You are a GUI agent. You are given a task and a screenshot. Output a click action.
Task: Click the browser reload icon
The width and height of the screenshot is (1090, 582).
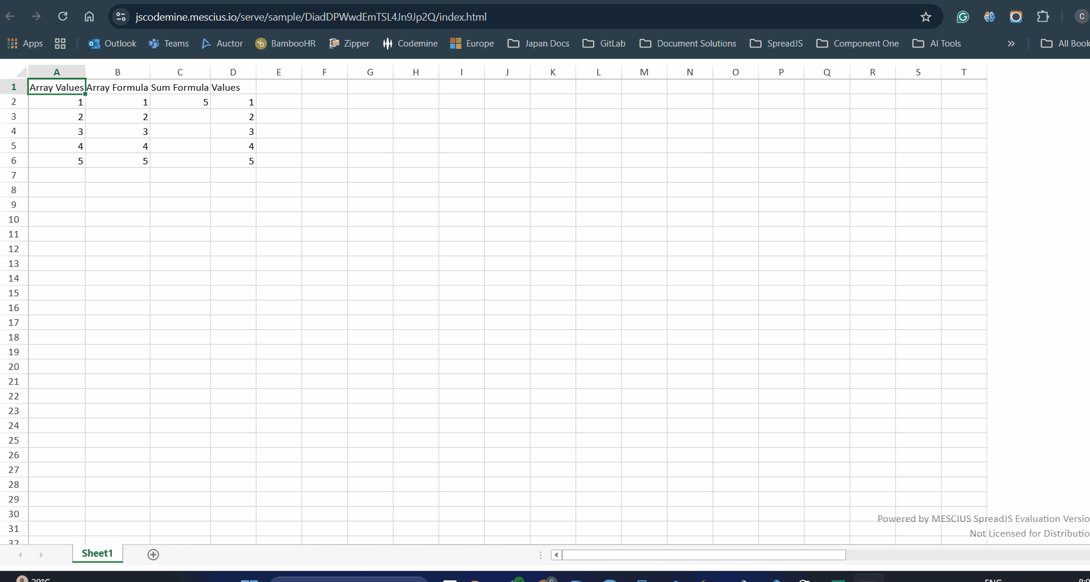62,16
